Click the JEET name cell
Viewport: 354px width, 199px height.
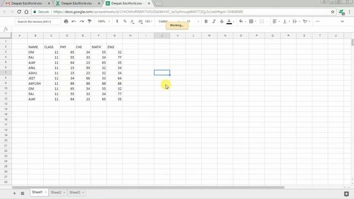click(35, 78)
